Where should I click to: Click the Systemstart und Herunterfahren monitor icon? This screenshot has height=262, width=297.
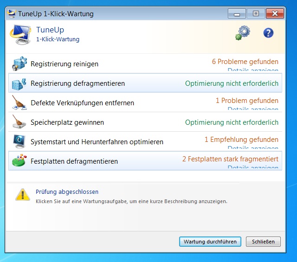tap(19, 141)
